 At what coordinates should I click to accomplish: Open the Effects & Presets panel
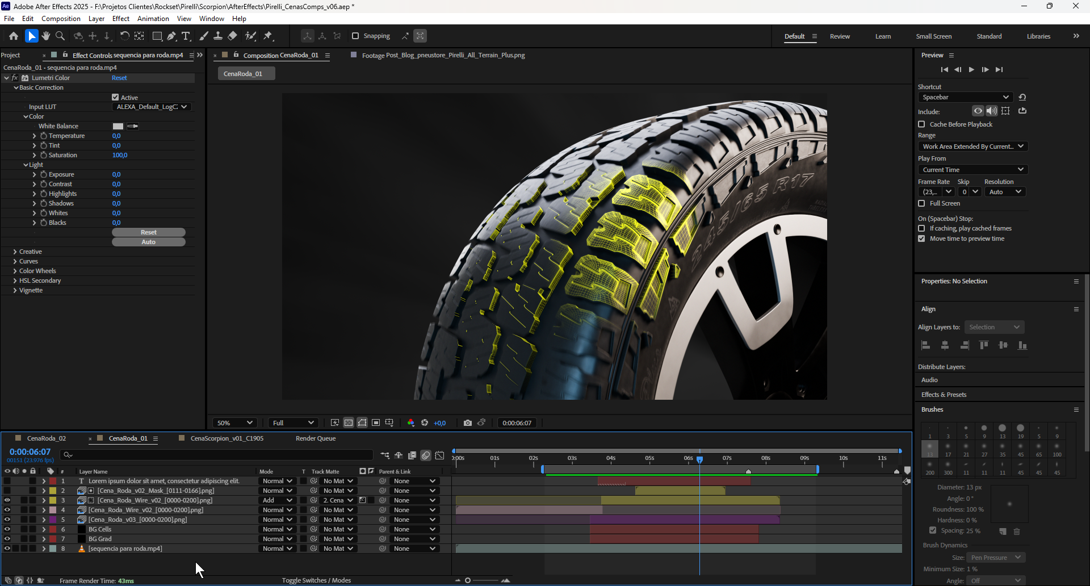pos(944,395)
